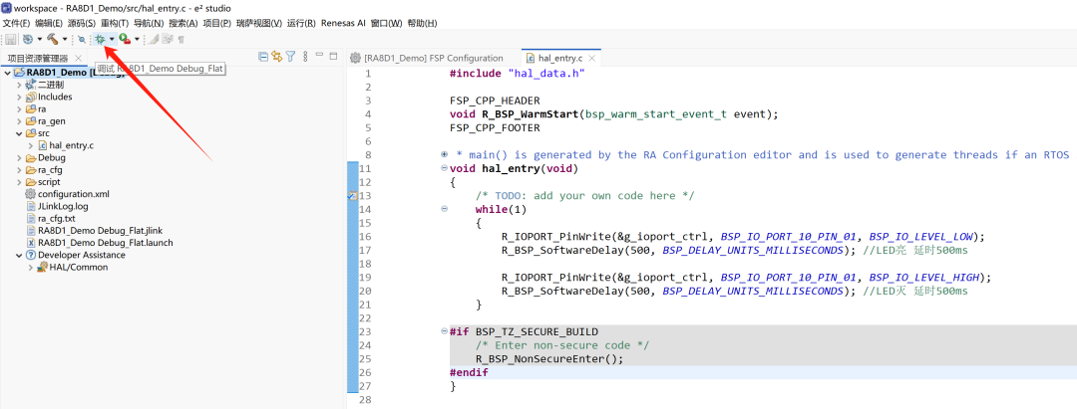The image size is (1077, 409).
Task: Expand the ra folder node
Action: [19, 108]
